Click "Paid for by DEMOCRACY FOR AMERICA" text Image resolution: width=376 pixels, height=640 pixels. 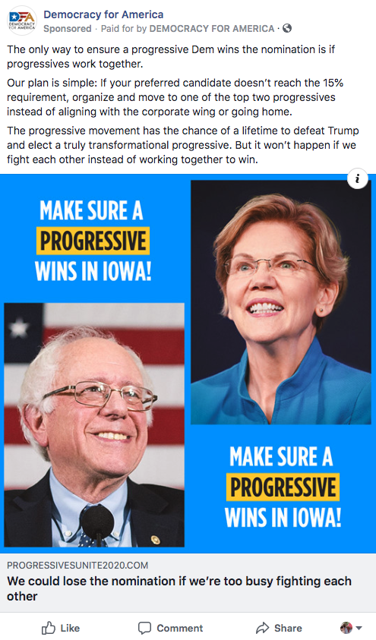(188, 29)
